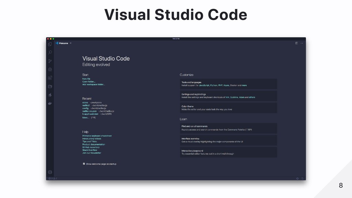This screenshot has width=352, height=198.
Task: Click the activity bar icon just above the Docker whale
Action: pyautogui.click(x=50, y=95)
